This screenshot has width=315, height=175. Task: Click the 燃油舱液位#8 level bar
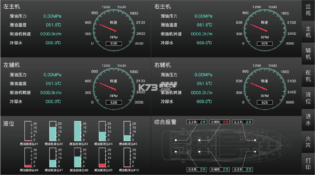[x=77, y=157]
